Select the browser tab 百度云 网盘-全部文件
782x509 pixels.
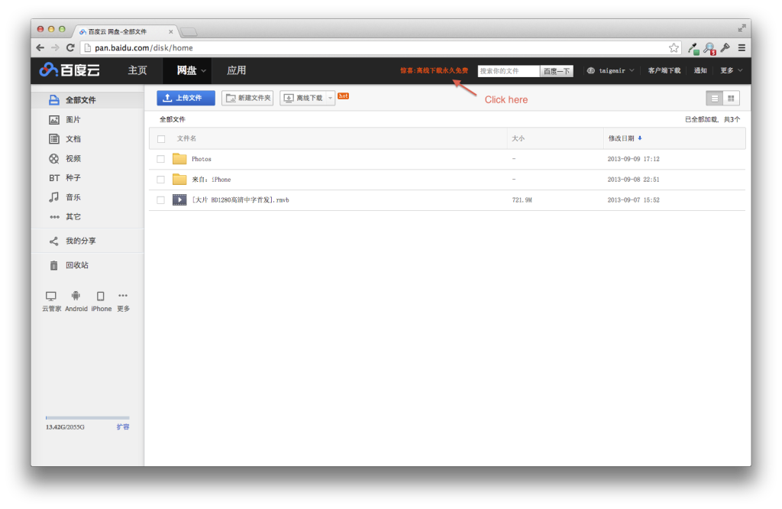coord(124,31)
